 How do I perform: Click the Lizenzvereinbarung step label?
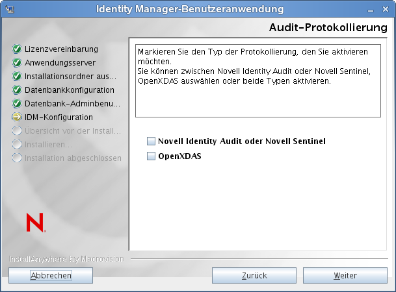click(61, 49)
